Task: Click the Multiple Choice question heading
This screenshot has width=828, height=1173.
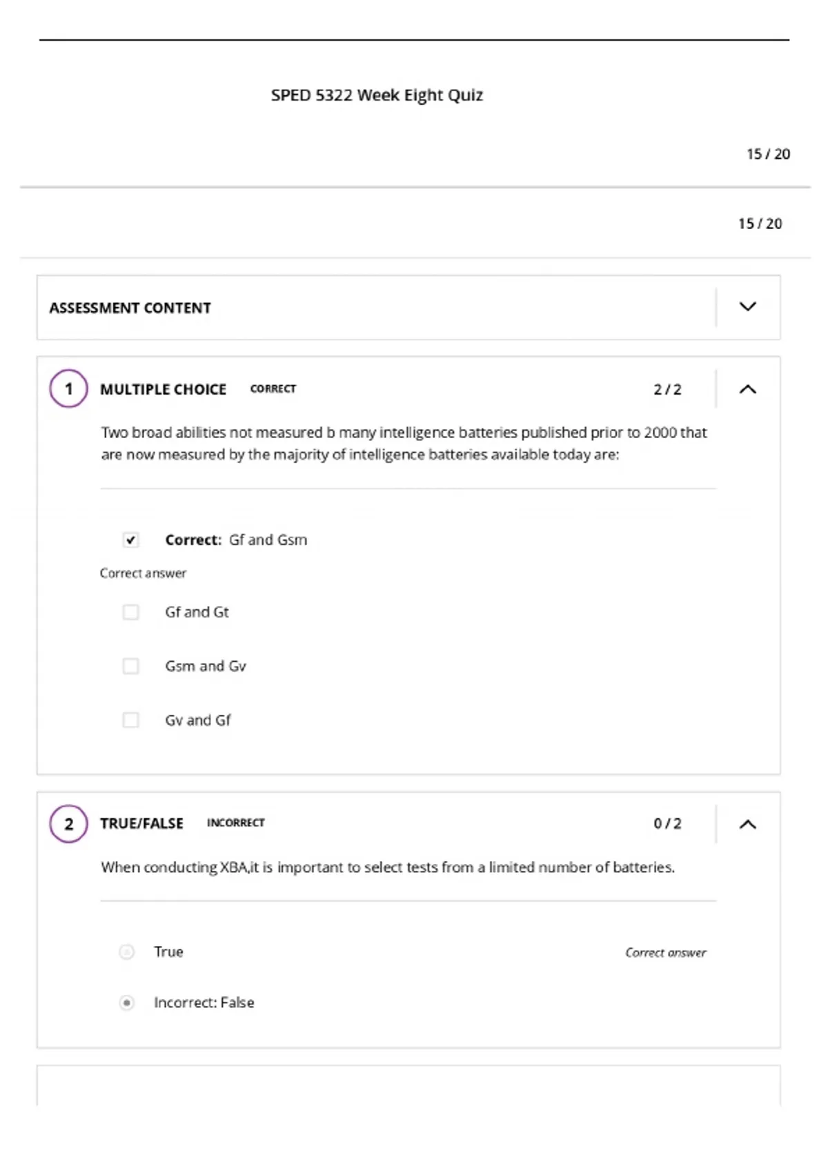Action: tap(164, 389)
